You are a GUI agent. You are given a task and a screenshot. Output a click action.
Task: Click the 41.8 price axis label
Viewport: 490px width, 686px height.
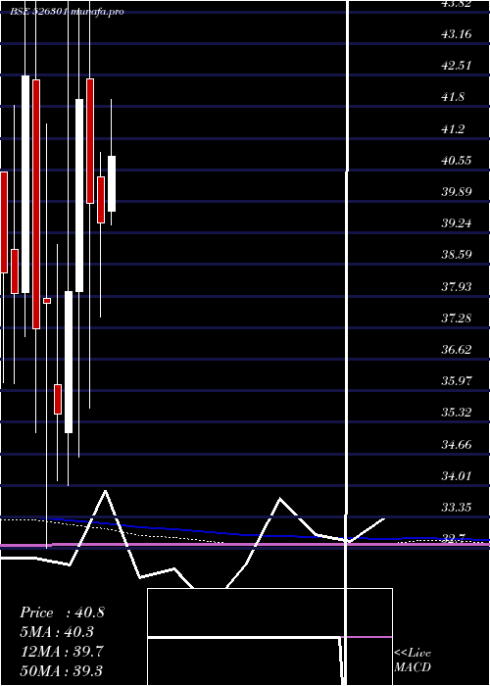pos(453,97)
